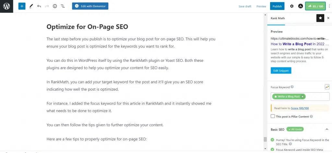
Task: Select the pencil Tools icon
Action: (31, 6)
